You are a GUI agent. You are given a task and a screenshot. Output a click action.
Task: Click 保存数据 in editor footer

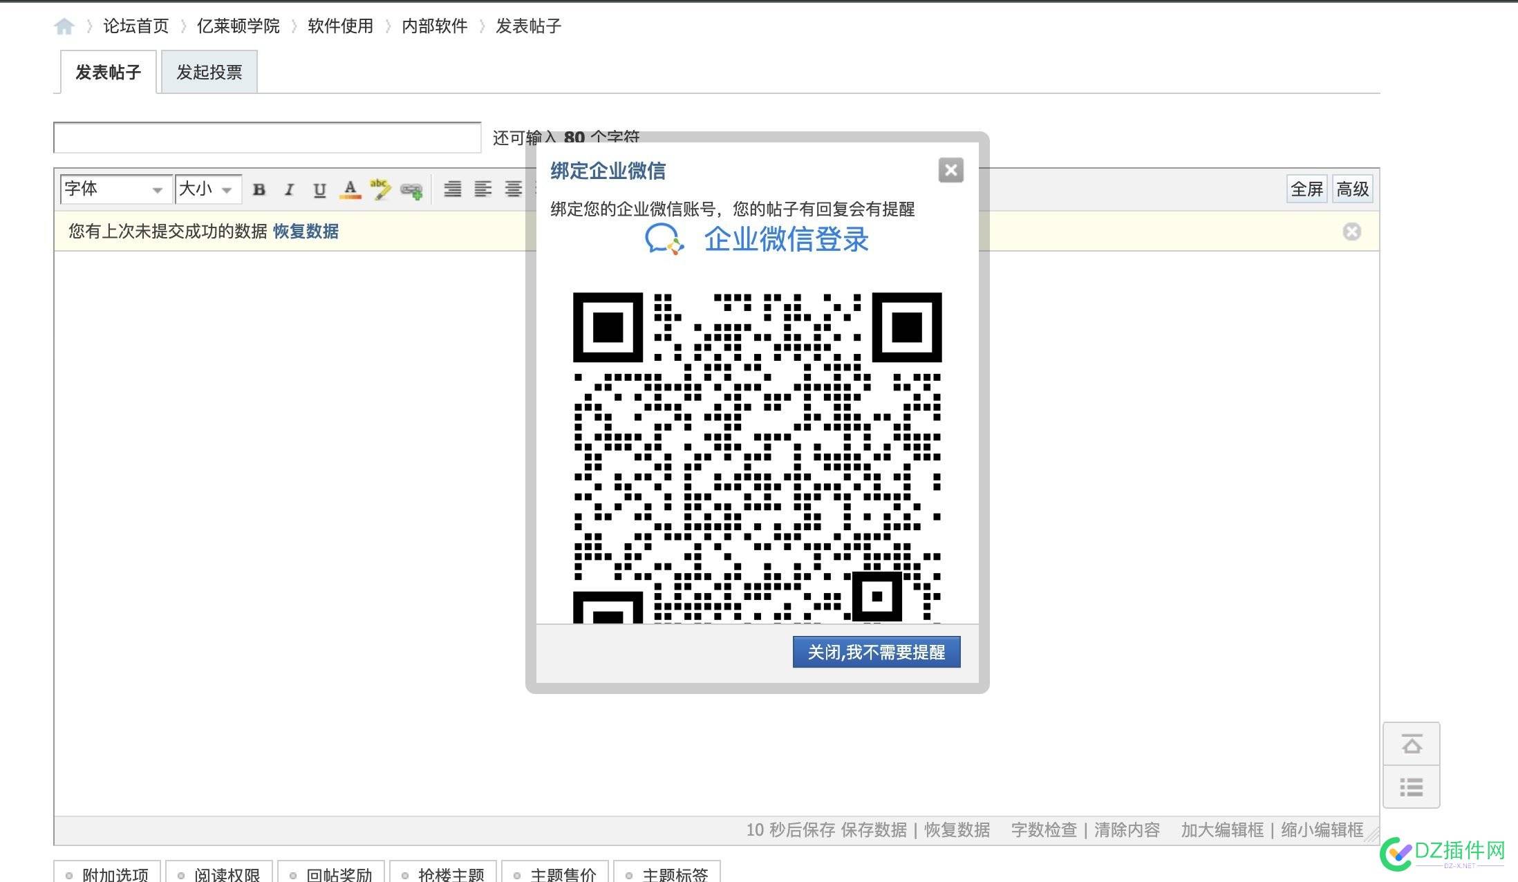pos(874,829)
